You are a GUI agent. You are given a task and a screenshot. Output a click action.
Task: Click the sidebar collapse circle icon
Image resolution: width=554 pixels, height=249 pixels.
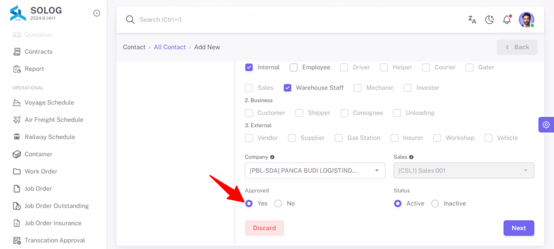coord(96,13)
